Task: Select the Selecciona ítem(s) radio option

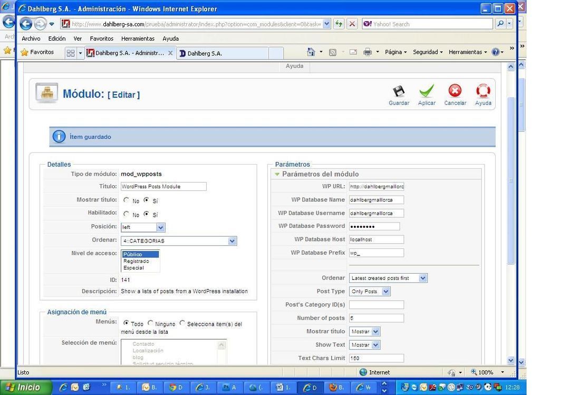Action: coord(182,323)
